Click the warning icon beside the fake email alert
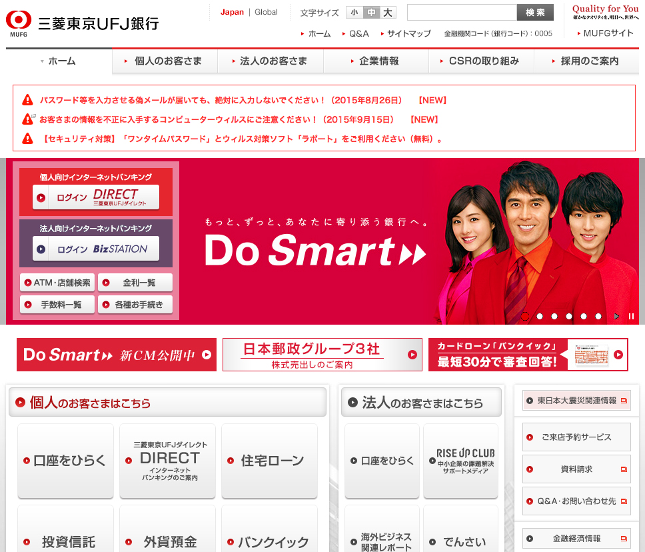 27,99
